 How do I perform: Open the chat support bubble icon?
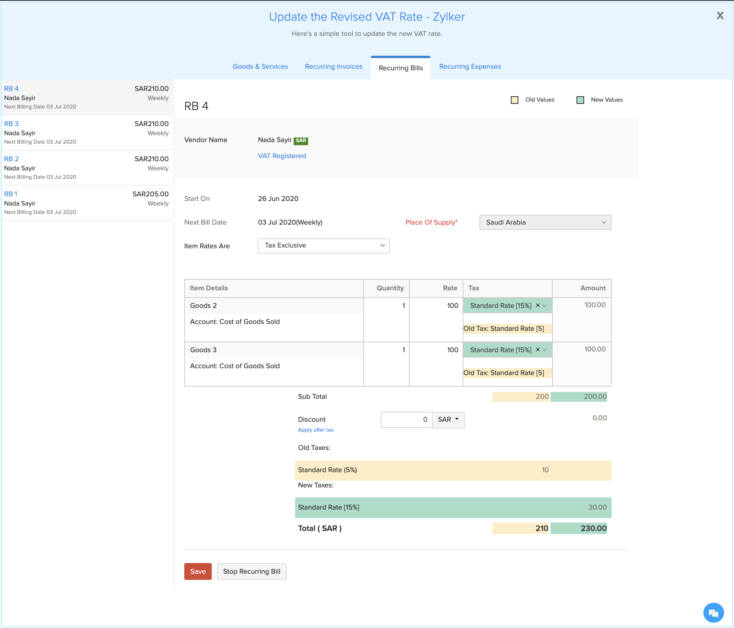point(713,612)
